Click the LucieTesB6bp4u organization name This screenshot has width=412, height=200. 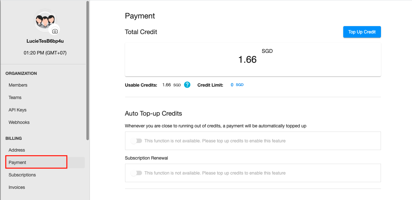45,41
